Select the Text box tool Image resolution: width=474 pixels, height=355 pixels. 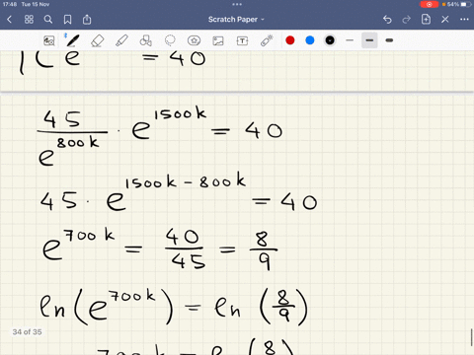[242, 40]
